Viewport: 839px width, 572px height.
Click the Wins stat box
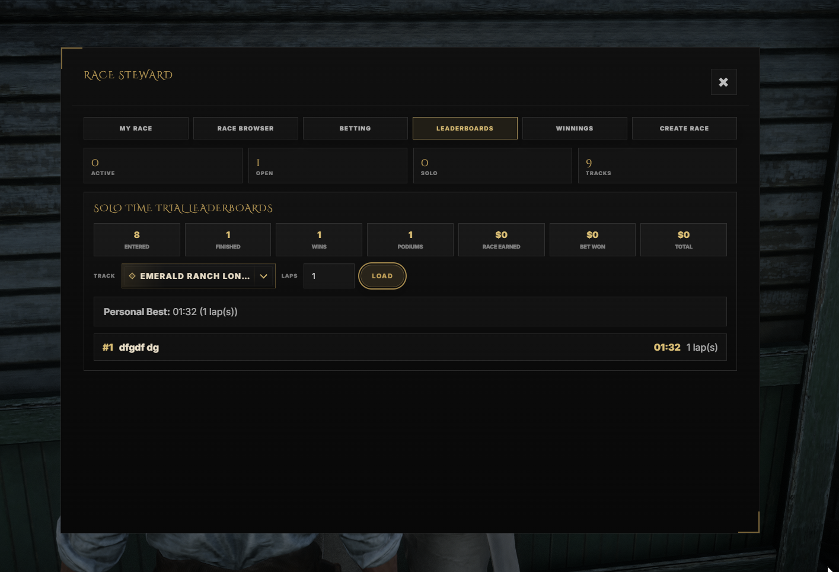pyautogui.click(x=319, y=240)
